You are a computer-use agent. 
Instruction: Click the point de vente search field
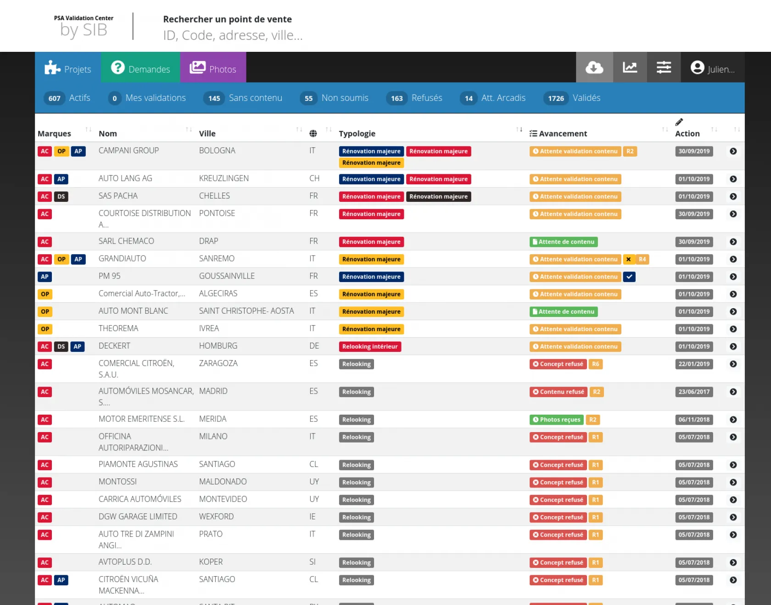[x=233, y=35]
